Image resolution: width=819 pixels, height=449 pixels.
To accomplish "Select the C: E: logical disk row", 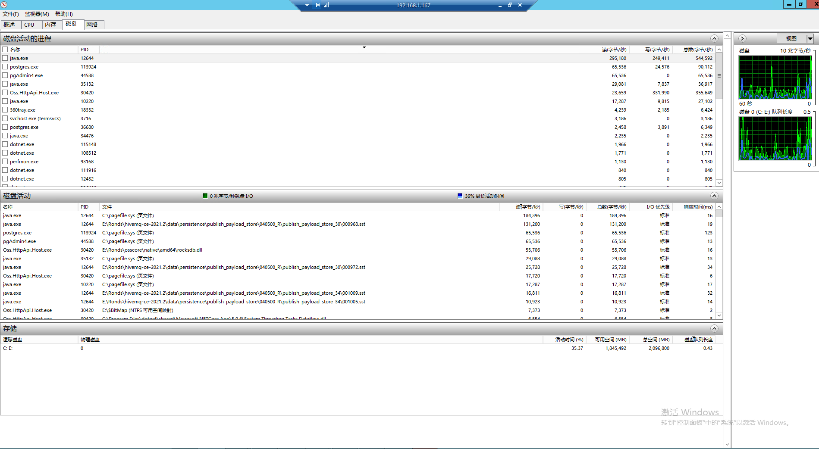I will [x=358, y=348].
